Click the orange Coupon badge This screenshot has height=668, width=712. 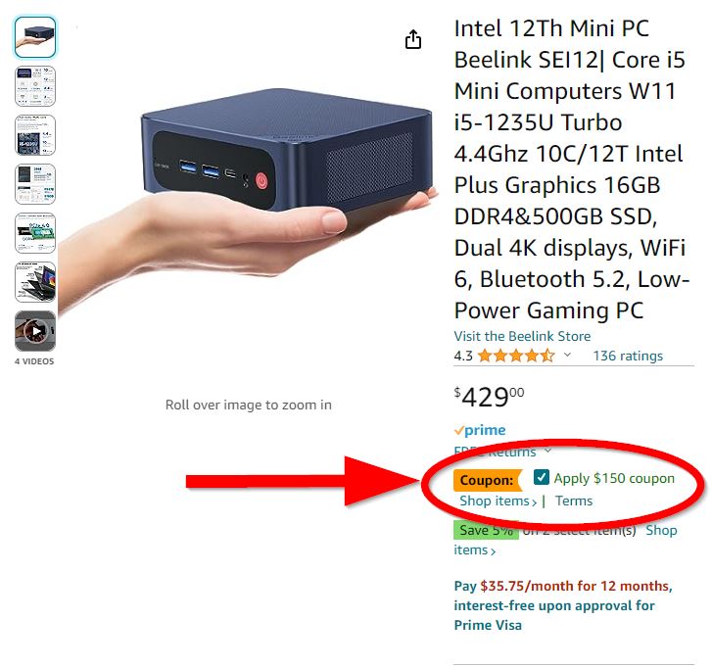pyautogui.click(x=488, y=480)
